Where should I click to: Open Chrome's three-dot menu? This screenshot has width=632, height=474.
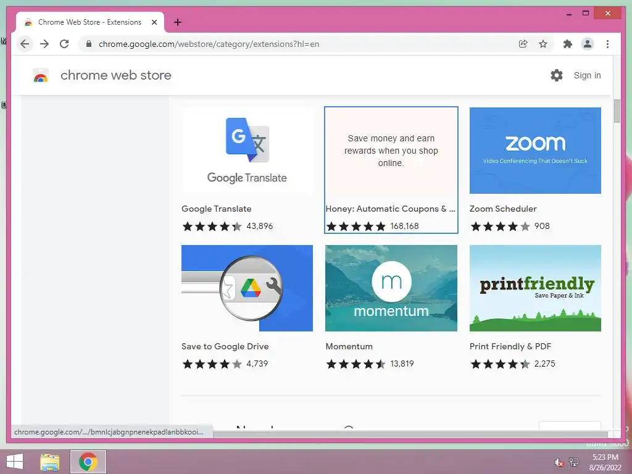click(607, 44)
